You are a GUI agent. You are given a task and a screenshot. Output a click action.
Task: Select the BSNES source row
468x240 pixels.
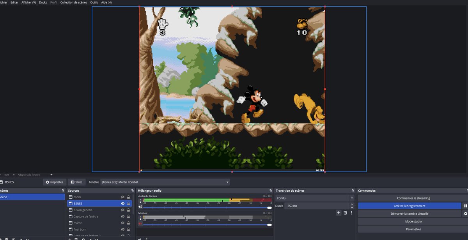click(99, 203)
